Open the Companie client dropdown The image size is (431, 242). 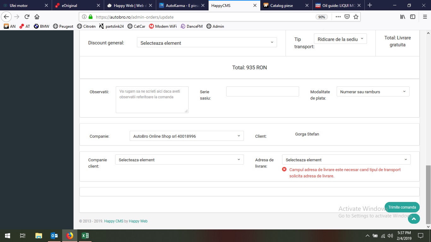[x=179, y=160]
